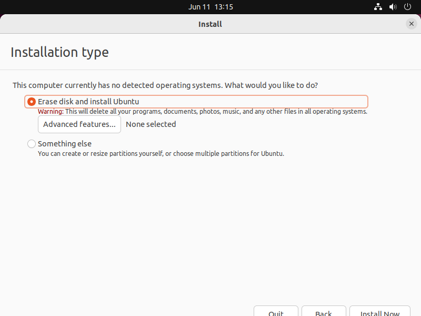The height and width of the screenshot is (316, 421).
Task: Click the 'Installation type' heading
Action: coord(59,52)
